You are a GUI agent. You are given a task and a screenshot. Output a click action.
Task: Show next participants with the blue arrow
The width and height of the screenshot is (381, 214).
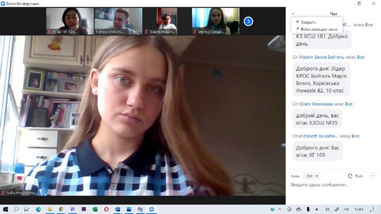pos(248,21)
